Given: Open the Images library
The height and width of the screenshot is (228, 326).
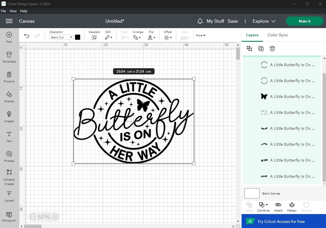Looking at the screenshot, I should (x=9, y=117).
